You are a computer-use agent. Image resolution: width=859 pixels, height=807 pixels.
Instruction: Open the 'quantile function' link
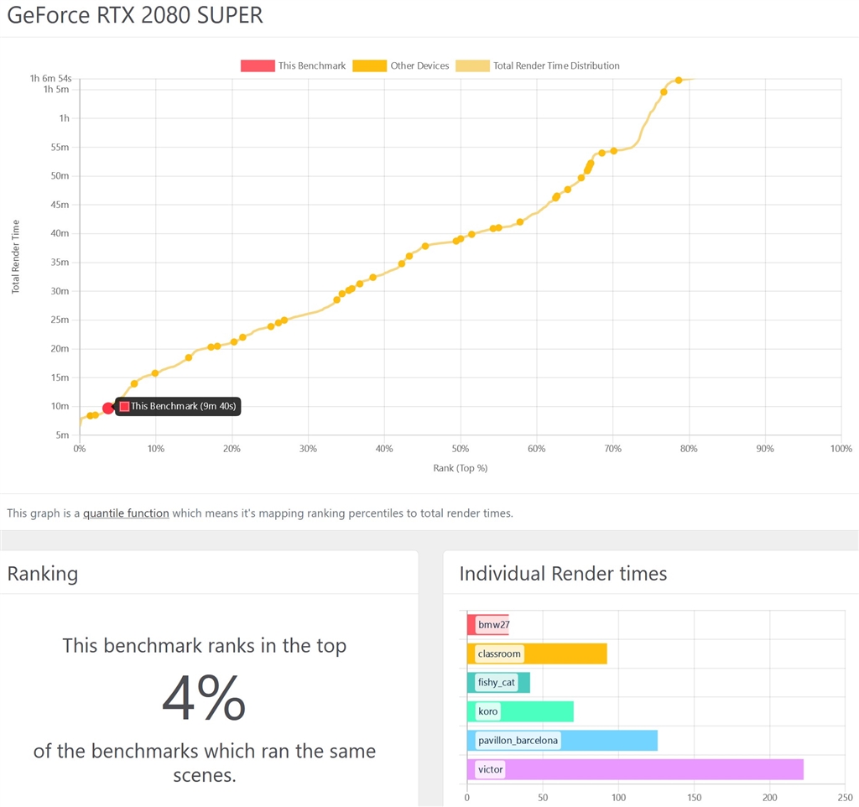(x=126, y=513)
